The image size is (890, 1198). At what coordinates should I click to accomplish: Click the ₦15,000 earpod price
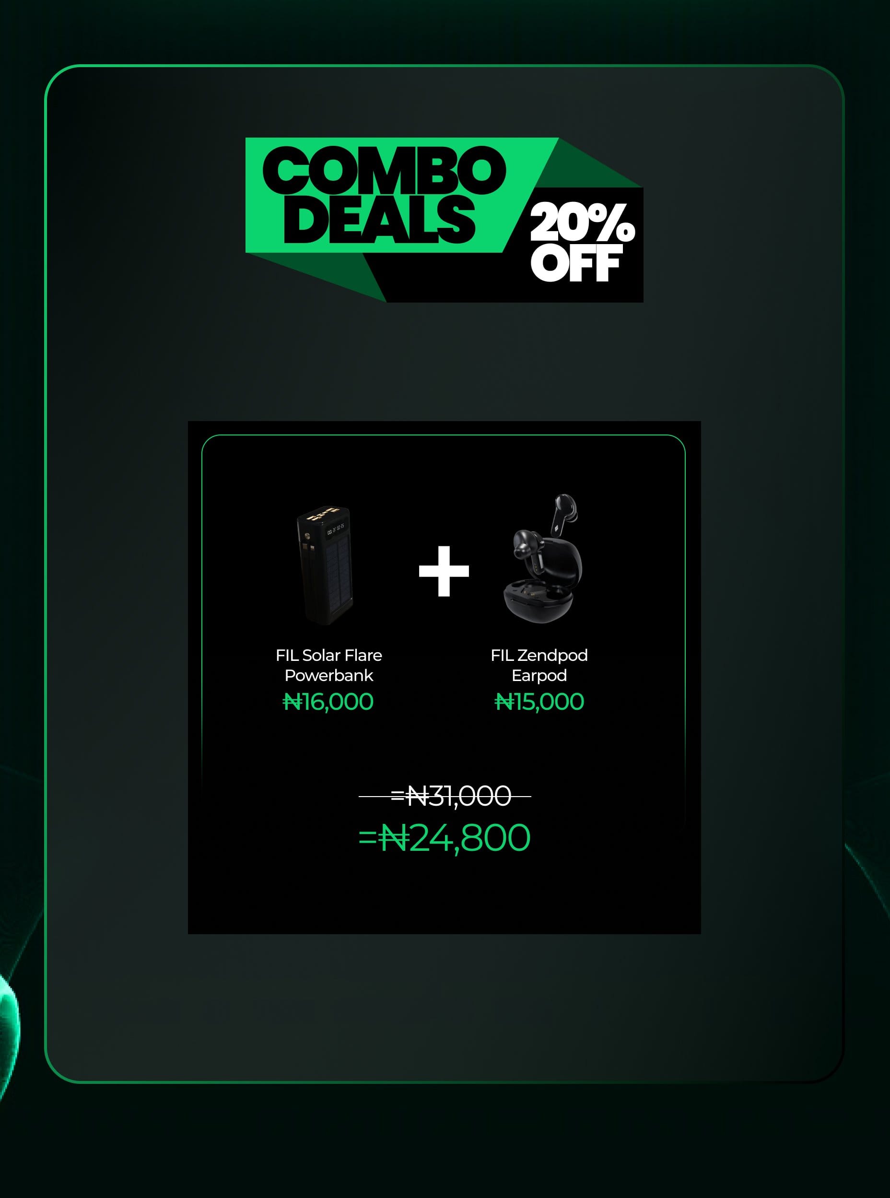coord(539,702)
